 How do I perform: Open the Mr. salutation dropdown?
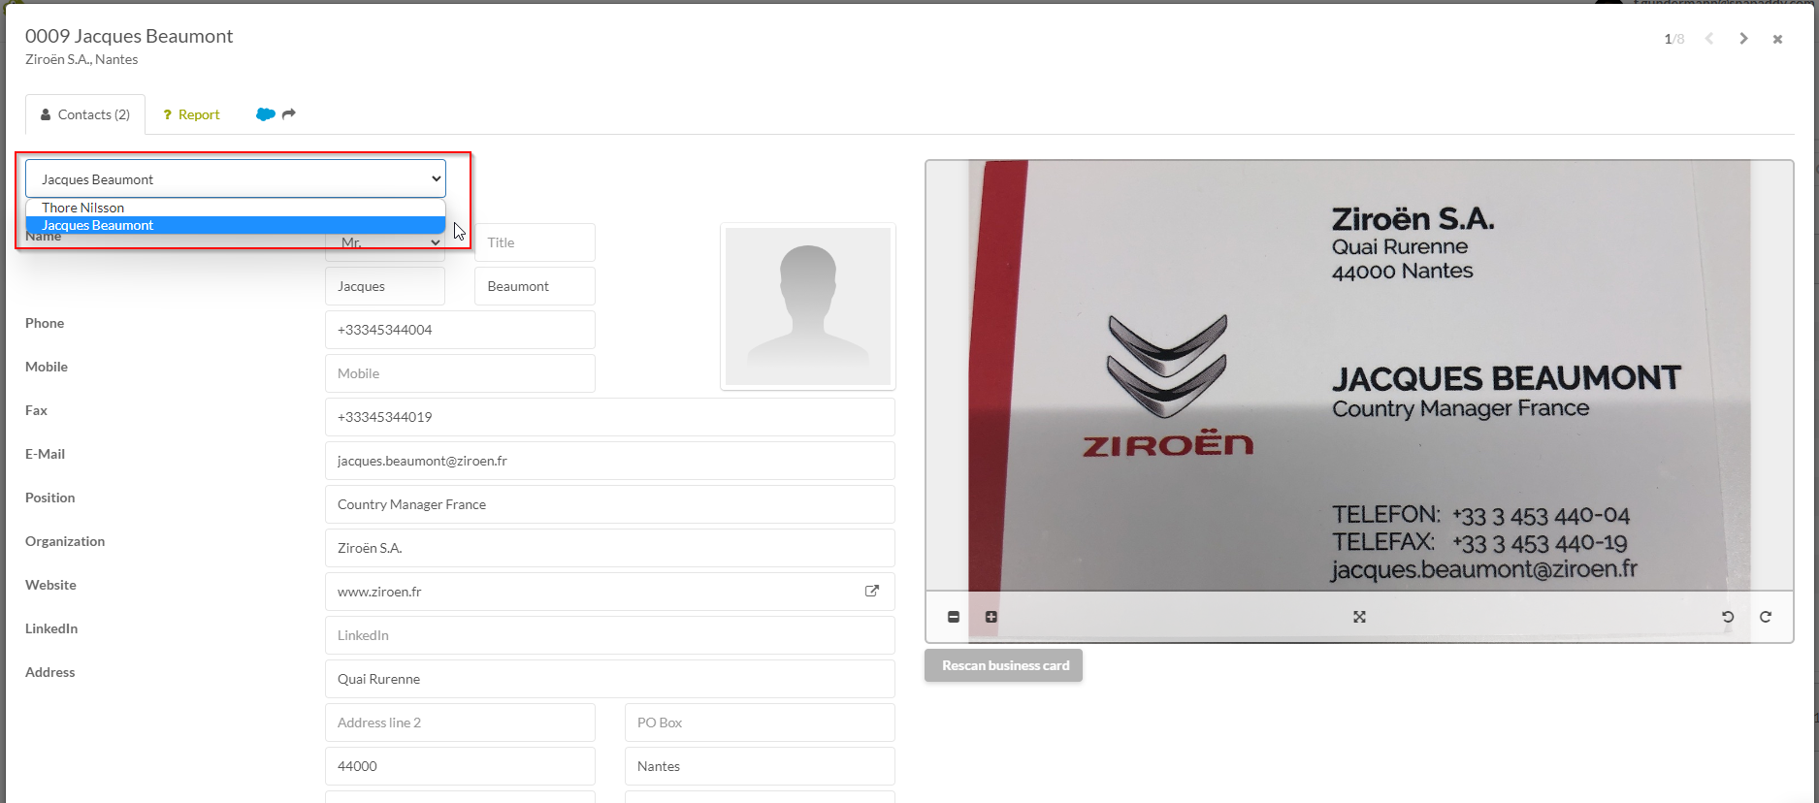[385, 242]
